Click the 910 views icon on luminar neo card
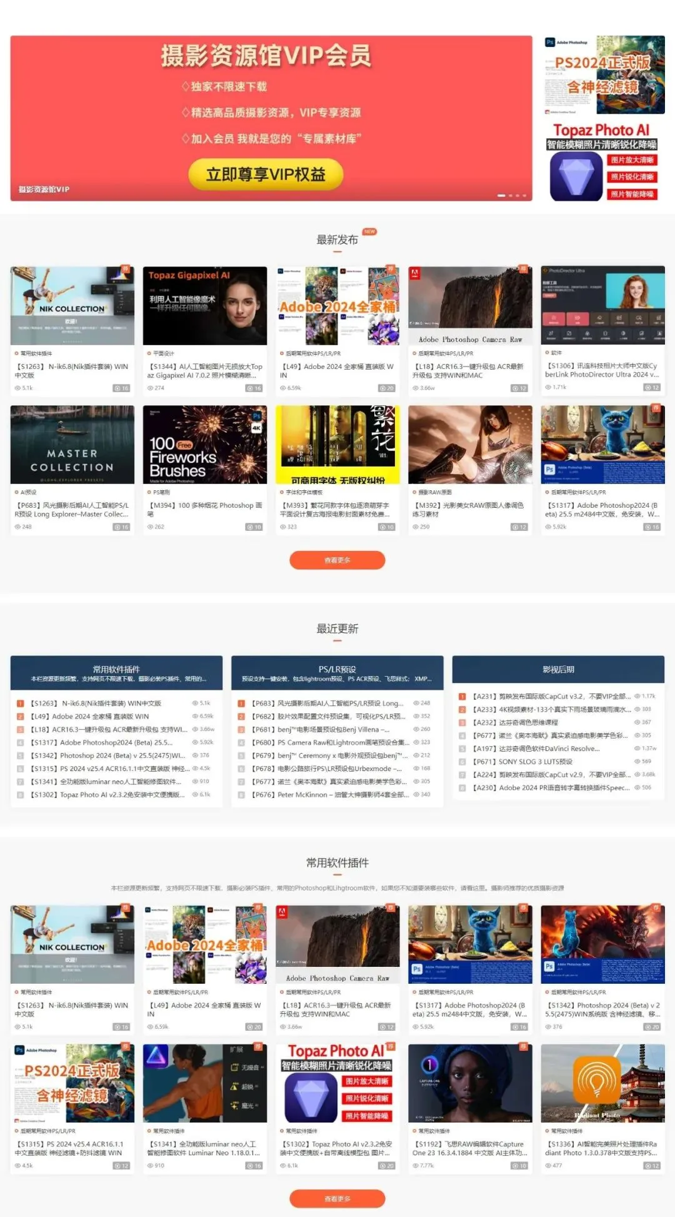This screenshot has width=675, height=1217. coord(150,1166)
